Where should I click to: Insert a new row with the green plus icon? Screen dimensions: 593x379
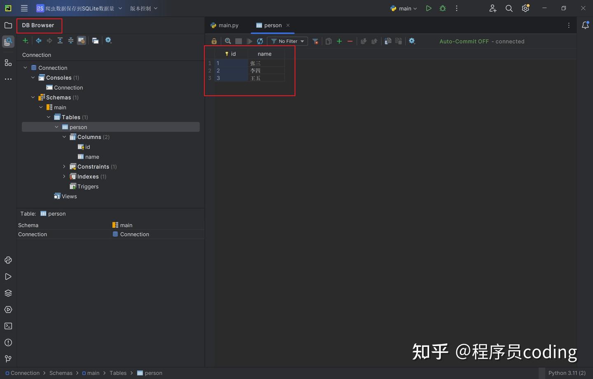pyautogui.click(x=339, y=41)
